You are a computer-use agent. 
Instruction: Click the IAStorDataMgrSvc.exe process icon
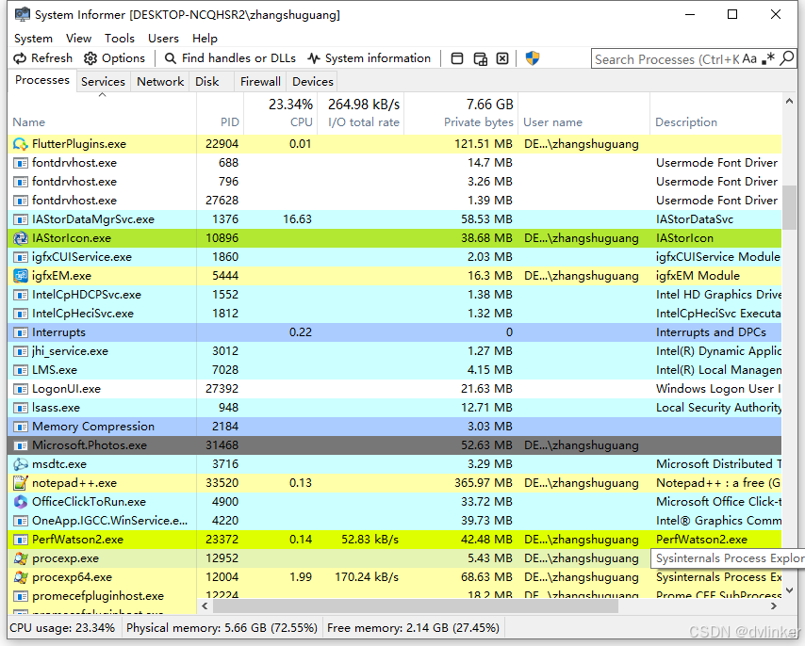tap(21, 219)
